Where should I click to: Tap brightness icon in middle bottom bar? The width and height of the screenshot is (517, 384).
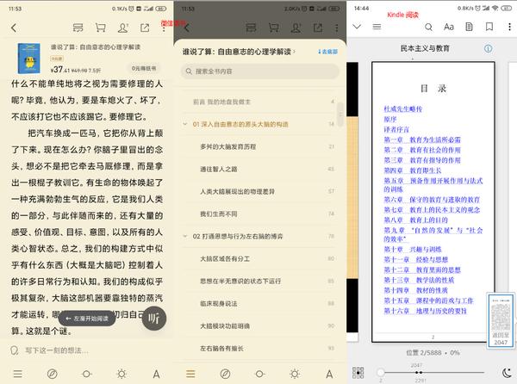coord(295,374)
